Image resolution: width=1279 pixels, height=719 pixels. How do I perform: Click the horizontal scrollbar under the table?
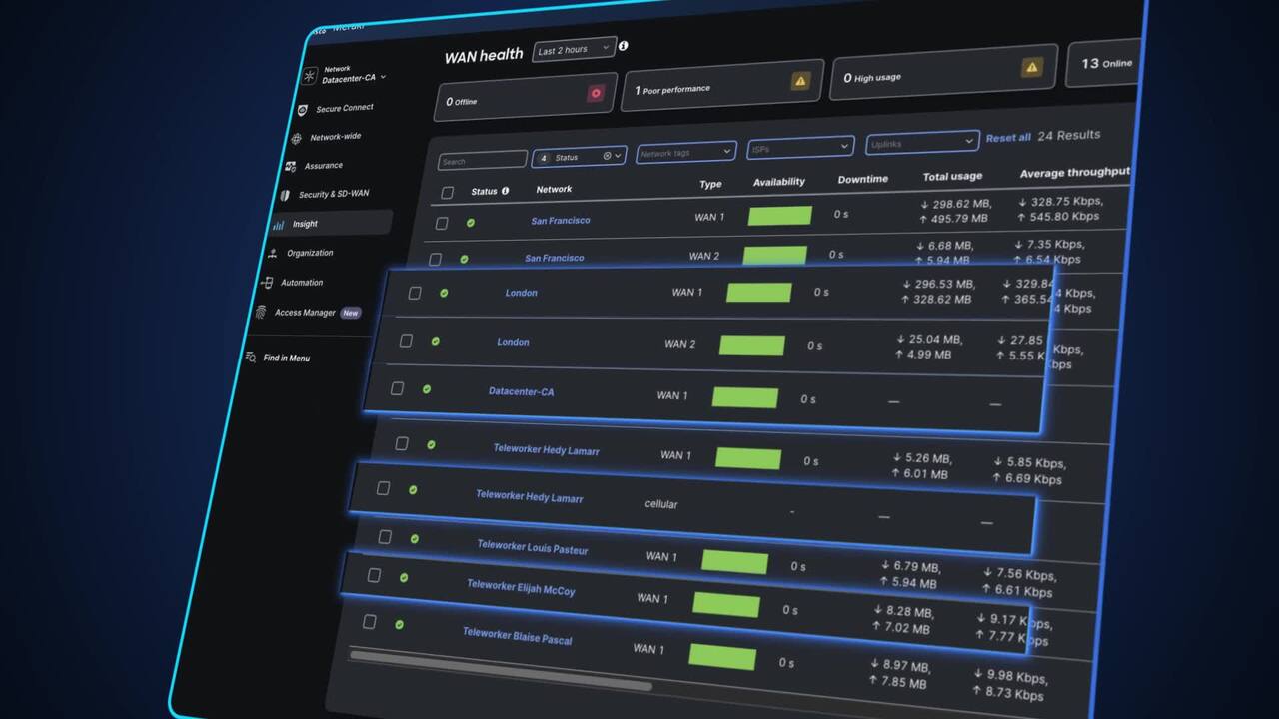500,670
